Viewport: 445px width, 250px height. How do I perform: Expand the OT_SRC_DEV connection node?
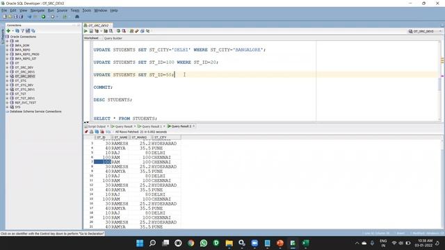[8, 67]
